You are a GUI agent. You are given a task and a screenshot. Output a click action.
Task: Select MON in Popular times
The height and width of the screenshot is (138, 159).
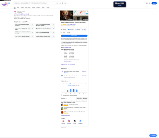pyautogui.click(x=63, y=83)
